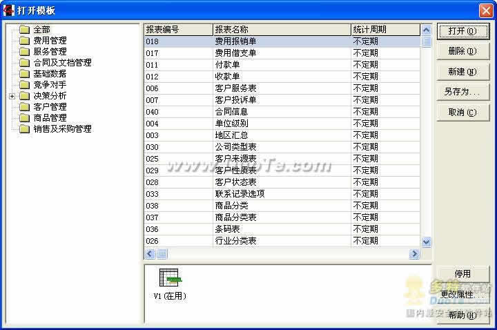Image resolution: width=497 pixels, height=330 pixels.
Task: Select the 客户来源表 row
Action: (x=282, y=159)
